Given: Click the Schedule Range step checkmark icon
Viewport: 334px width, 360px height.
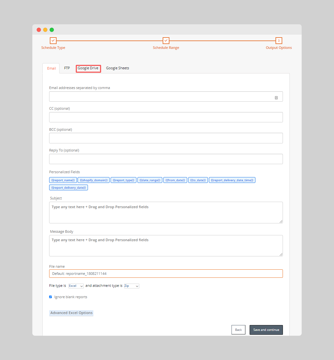Looking at the screenshot, I should (166, 41).
